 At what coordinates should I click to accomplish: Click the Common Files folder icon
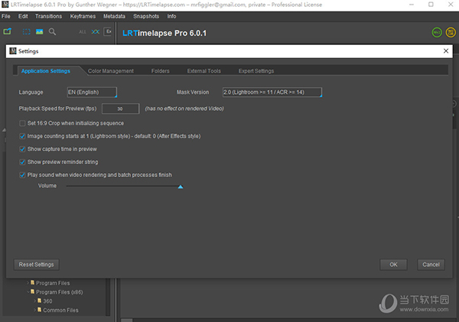click(40, 310)
